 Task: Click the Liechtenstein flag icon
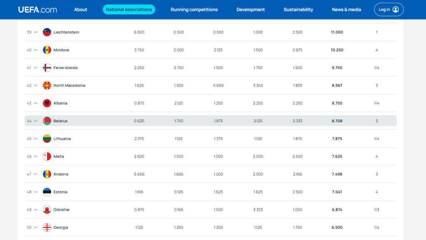[47, 32]
